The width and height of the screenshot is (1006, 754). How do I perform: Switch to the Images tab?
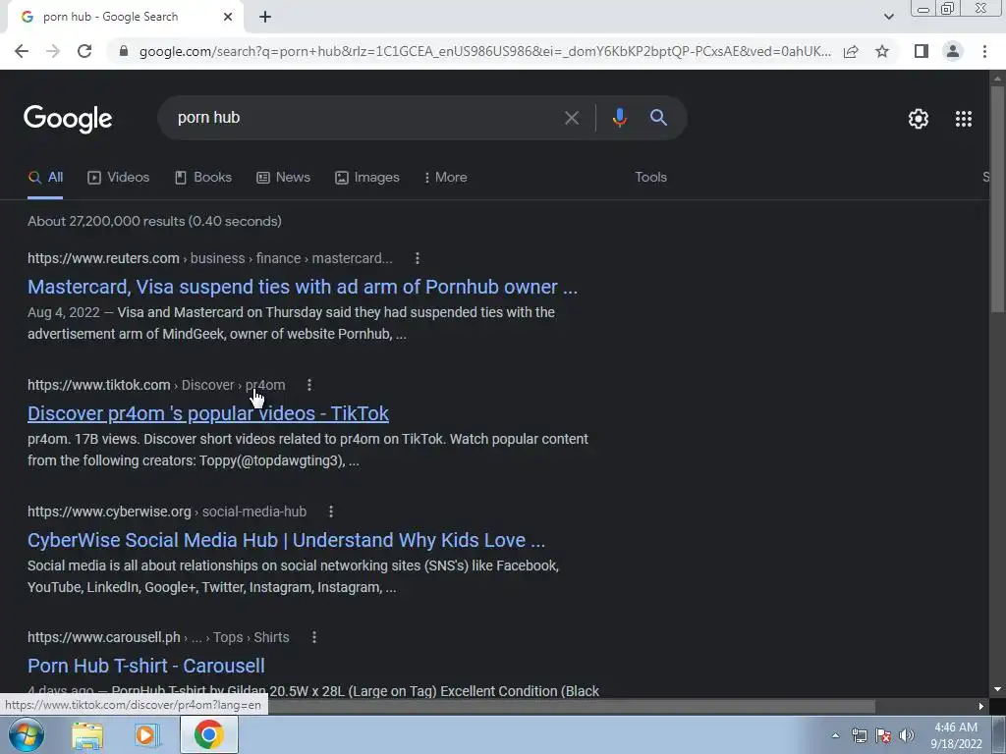(x=367, y=178)
